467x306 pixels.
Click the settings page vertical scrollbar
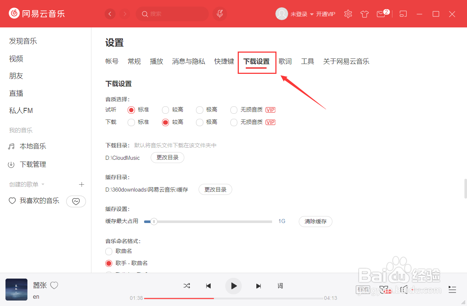pos(465,189)
